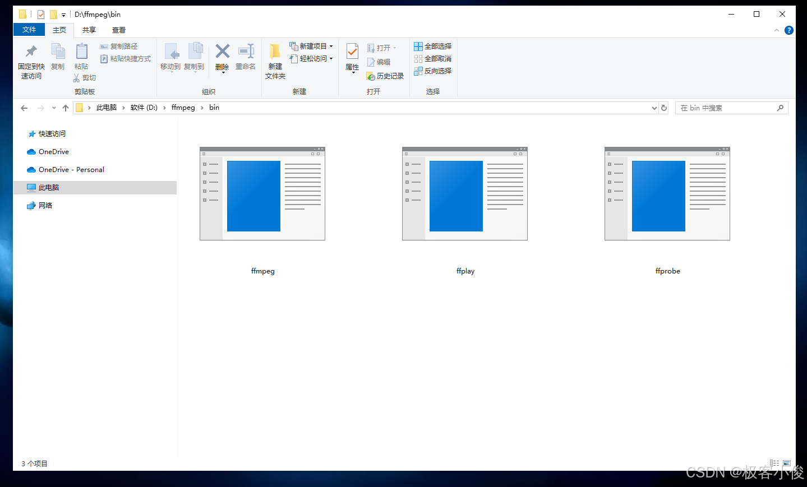Select the ffmpeg file thumbnail
The image size is (807, 487).
click(262, 194)
